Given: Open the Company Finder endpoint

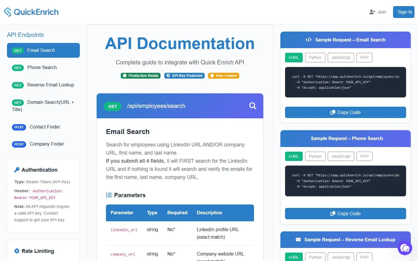Looking at the screenshot, I should 43,144.
